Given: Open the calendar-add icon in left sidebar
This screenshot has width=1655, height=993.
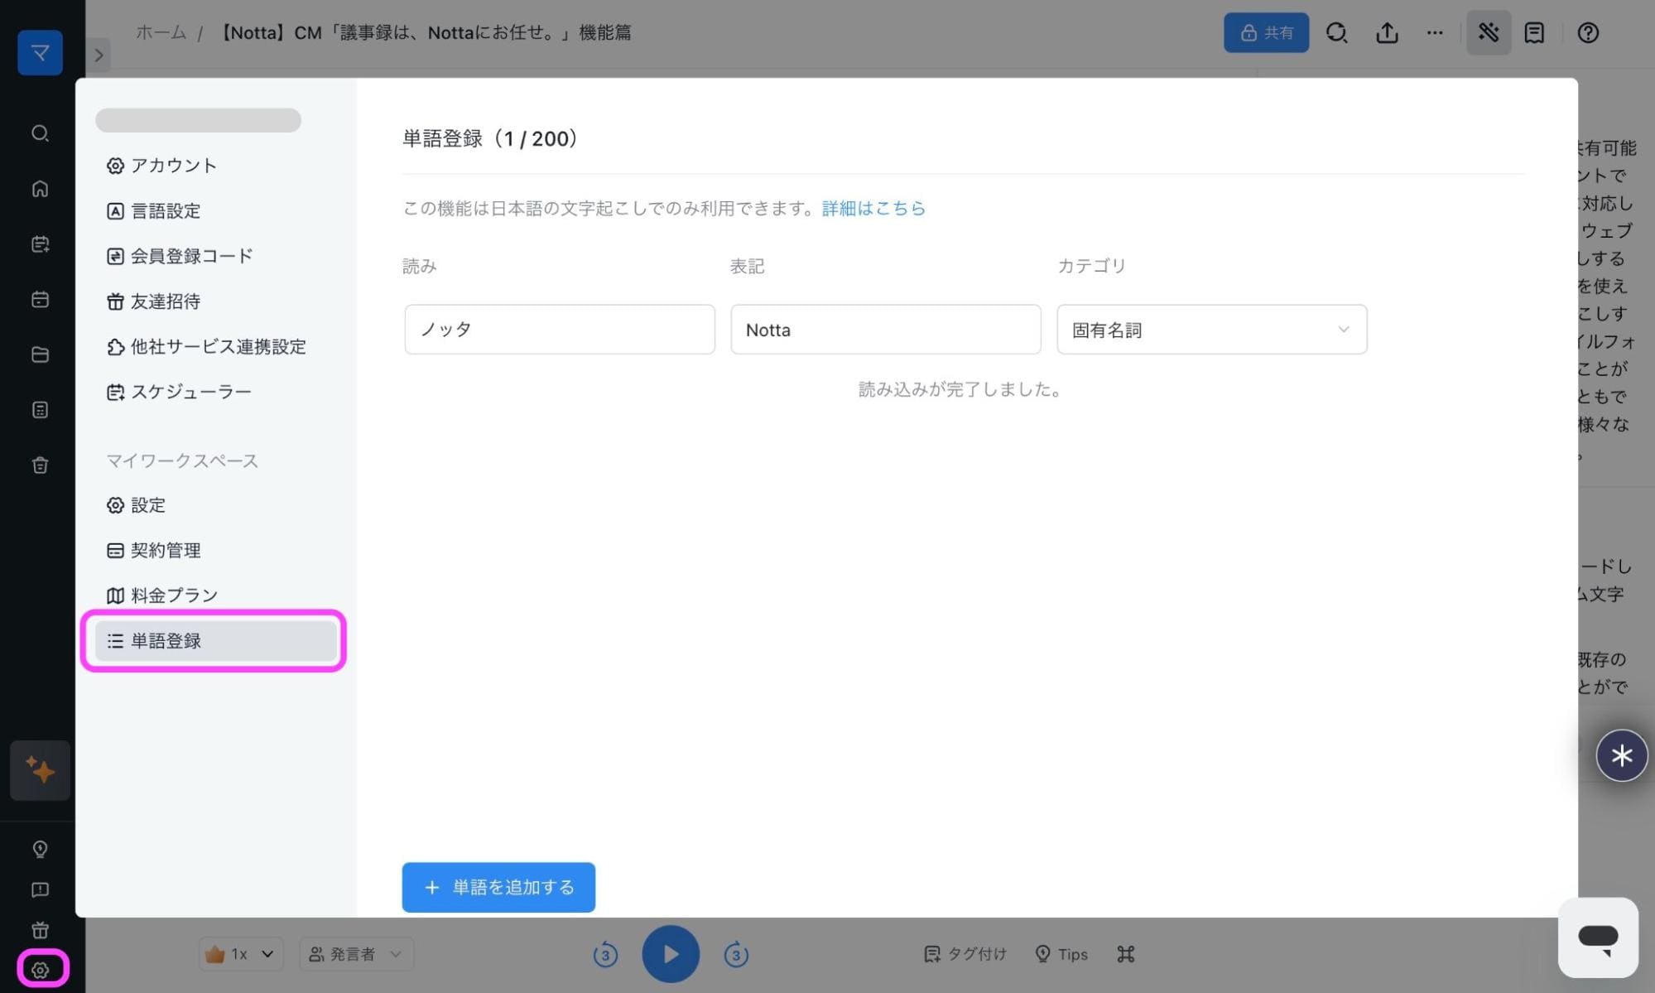Looking at the screenshot, I should pyautogui.click(x=40, y=243).
